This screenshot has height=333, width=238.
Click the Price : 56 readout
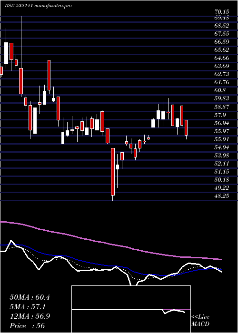[27, 325]
